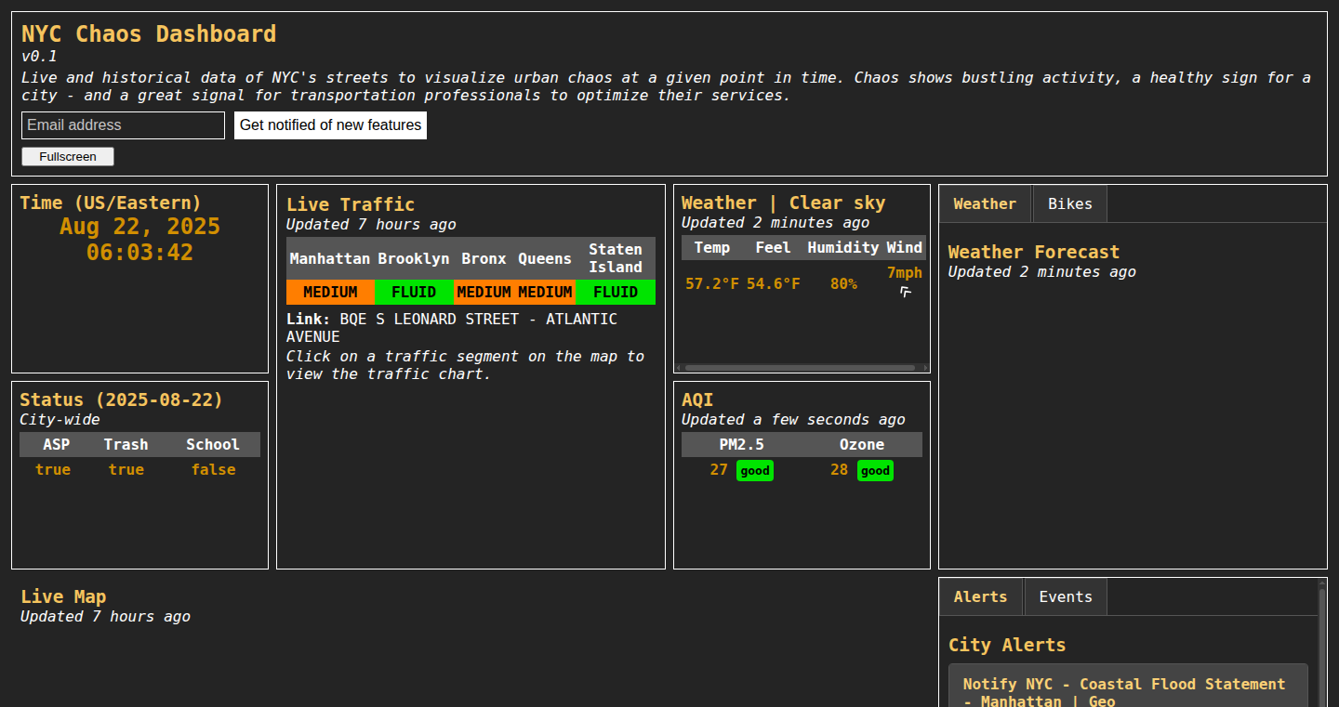1339x707 pixels.
Task: Click the PM2.5 value 27
Action: click(719, 470)
